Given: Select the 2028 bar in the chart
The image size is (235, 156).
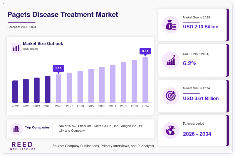Looking at the screenshot, I should point(80,87).
